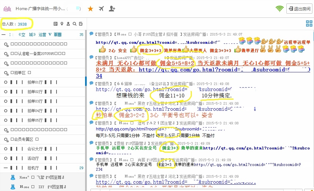Select the airplane mode icon
Screen dimensions: 314x191
pyautogui.click(x=101, y=9)
